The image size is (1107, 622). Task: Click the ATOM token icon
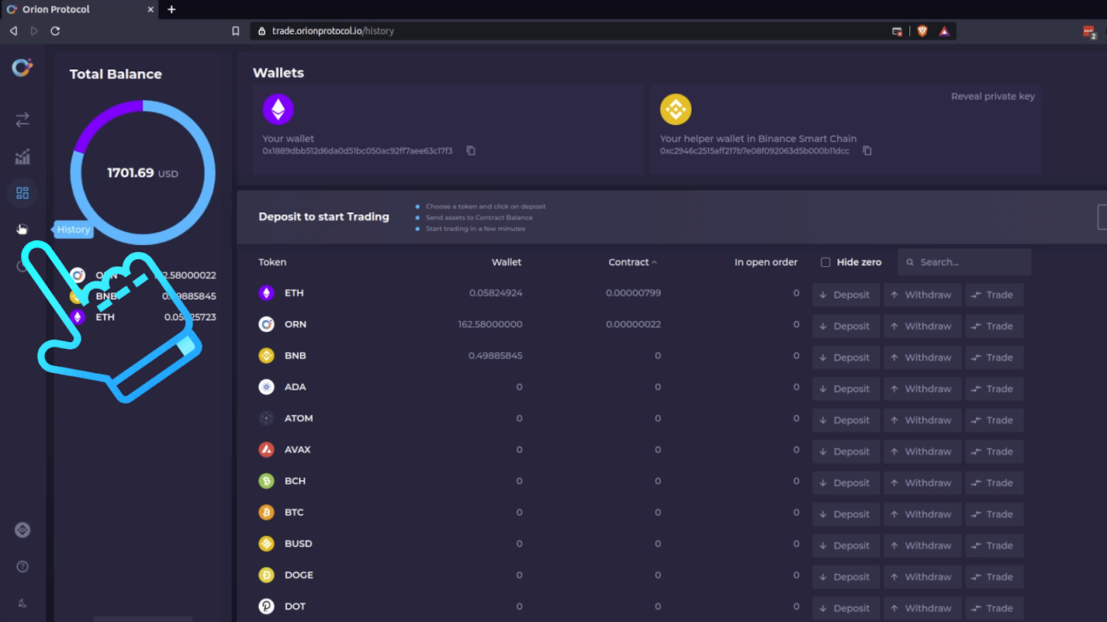[x=266, y=418]
